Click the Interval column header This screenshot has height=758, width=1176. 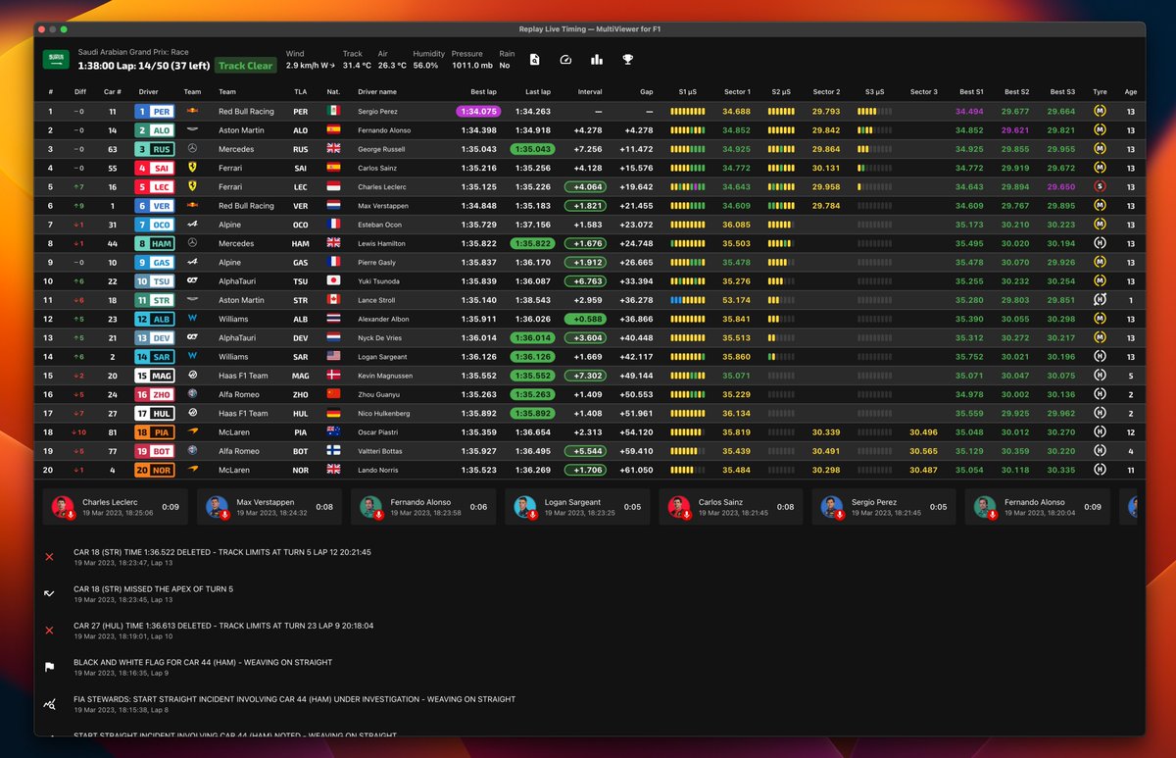(590, 91)
